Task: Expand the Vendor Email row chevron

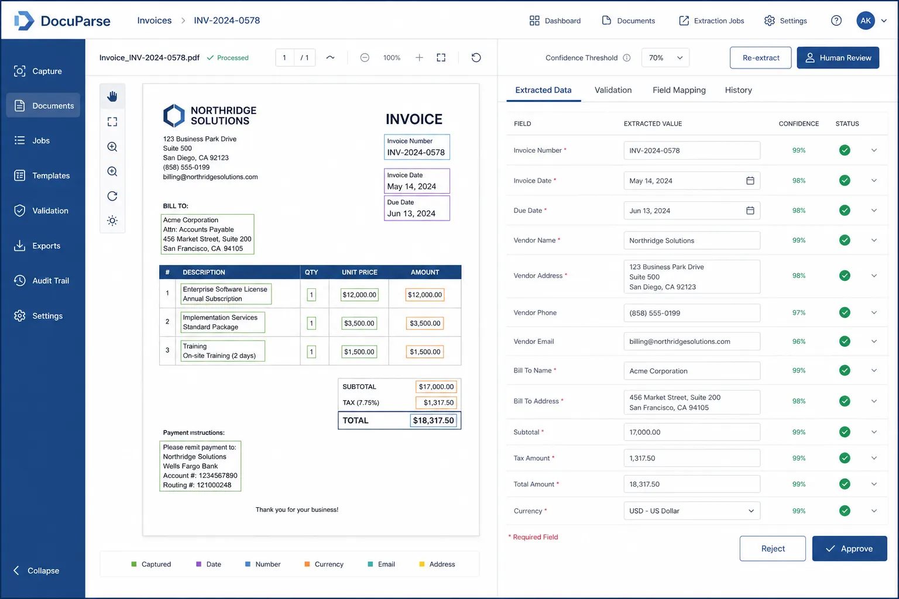Action: 874,341
